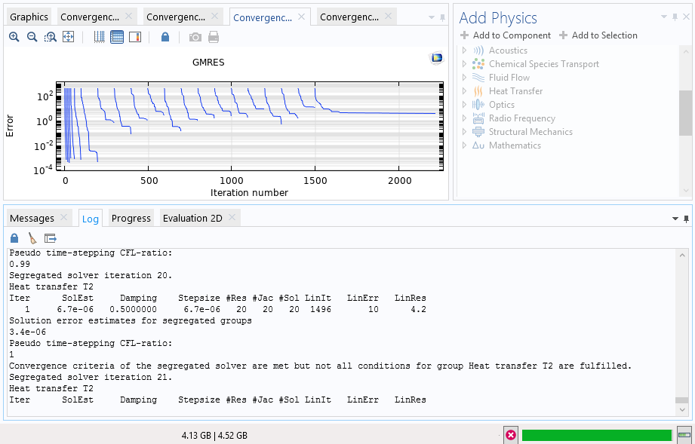Expand the Acoustics physics node

click(x=465, y=51)
